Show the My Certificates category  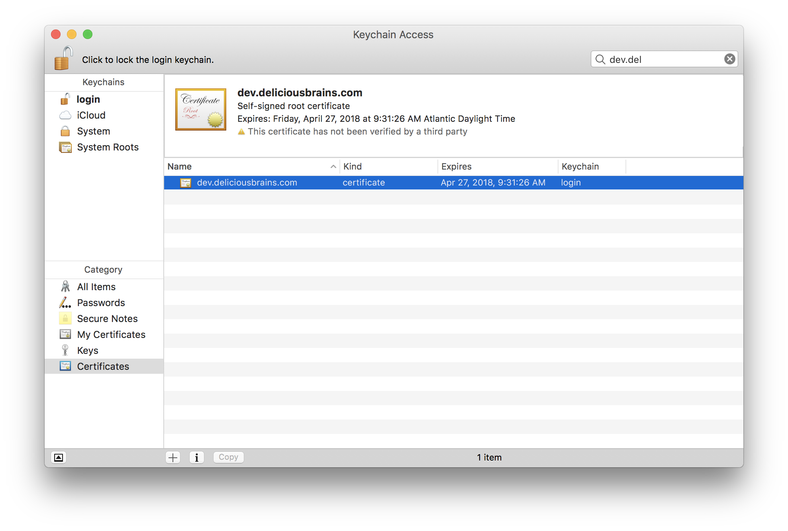click(x=104, y=335)
